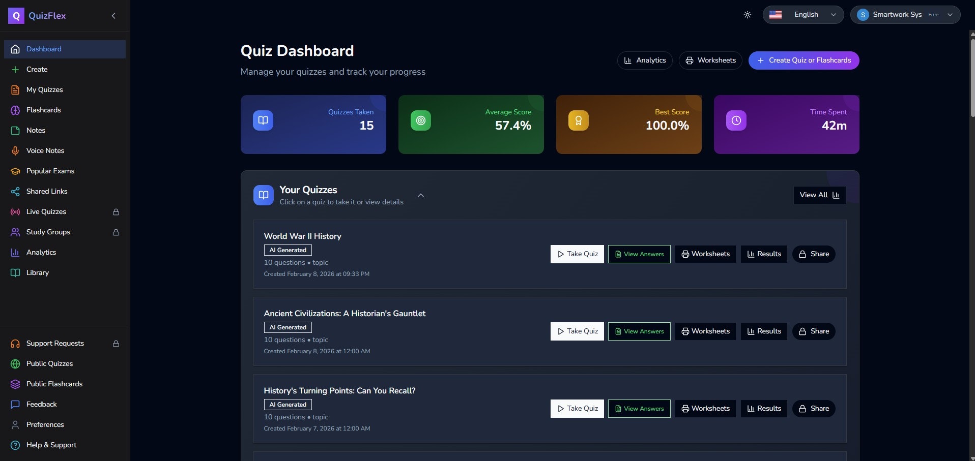Viewport: 975px width, 461px height.
Task: Open the Shared Links section
Action: click(x=46, y=191)
